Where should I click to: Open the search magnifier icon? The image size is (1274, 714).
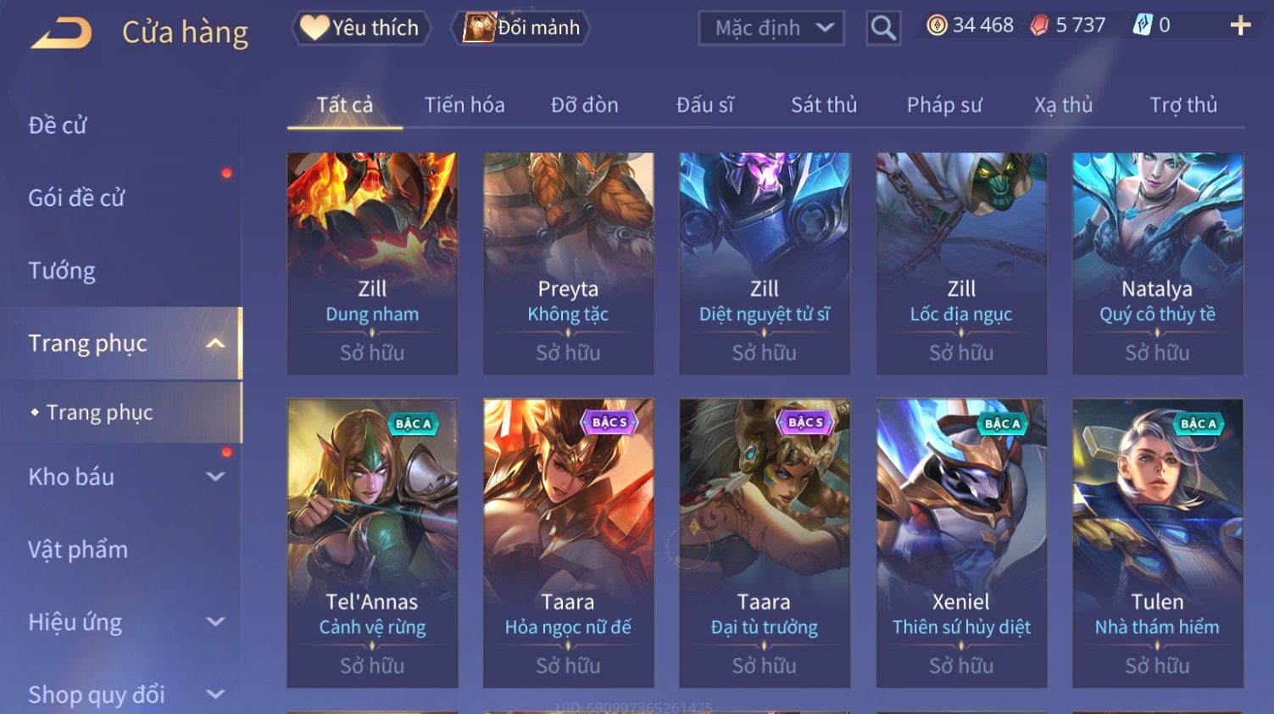(883, 28)
